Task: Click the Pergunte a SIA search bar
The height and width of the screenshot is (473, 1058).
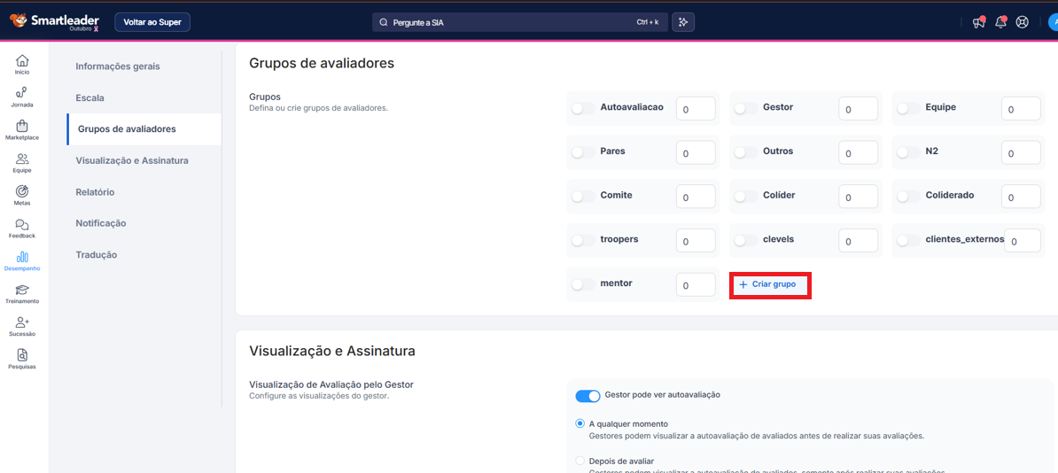Action: click(x=518, y=22)
